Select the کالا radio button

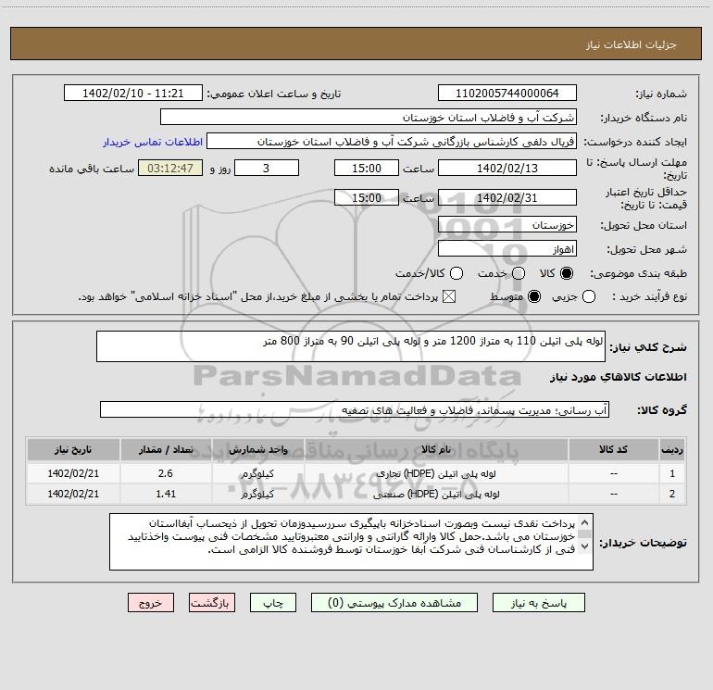pyautogui.click(x=567, y=273)
